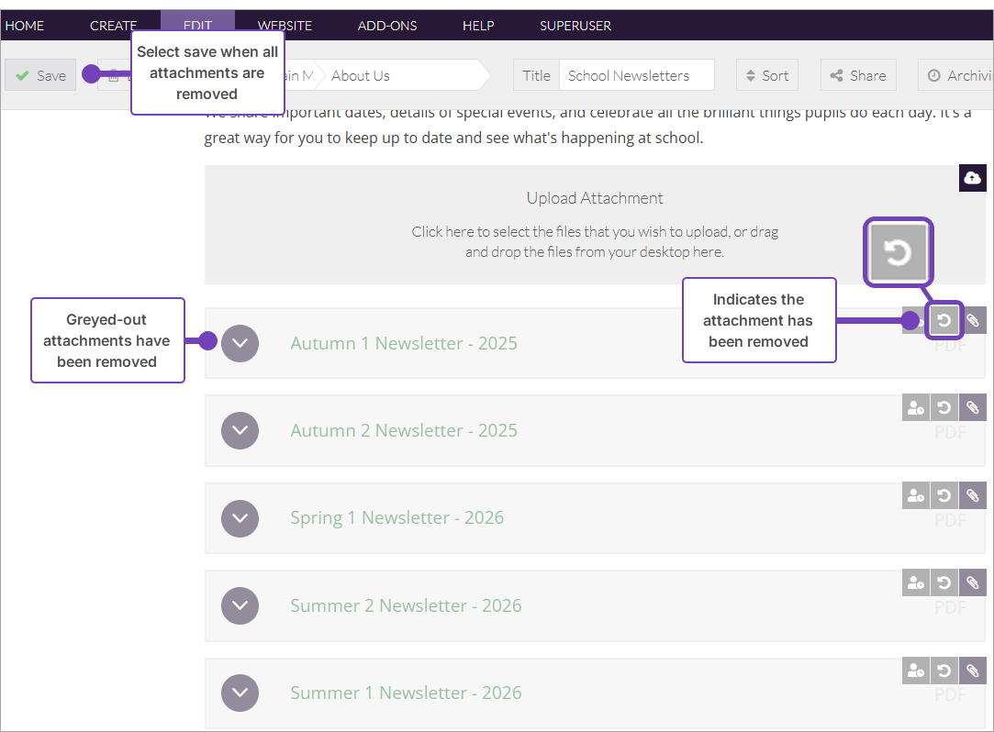Expand the Autumn 2 Newsletter row
Viewport: 994px width, 732px height.
240,430
